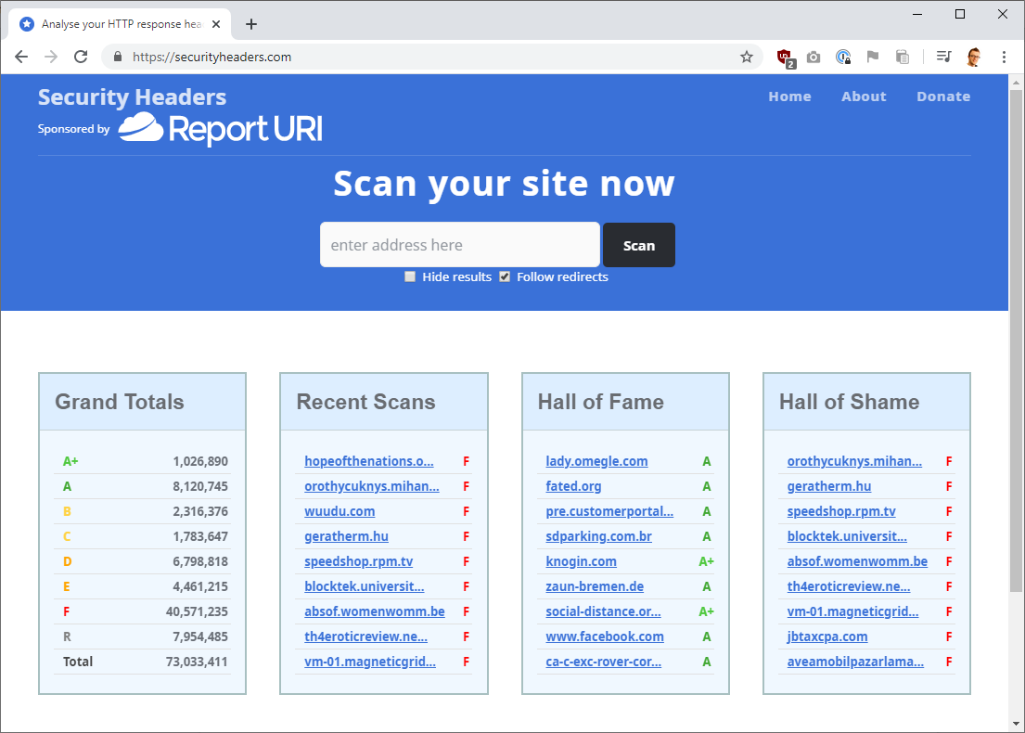This screenshot has width=1025, height=733.
Task: Open the Chrome profile avatar
Action: click(x=973, y=57)
